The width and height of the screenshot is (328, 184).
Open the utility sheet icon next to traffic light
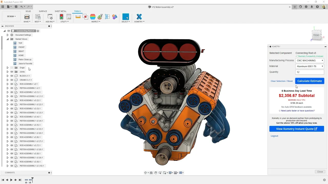69,17
